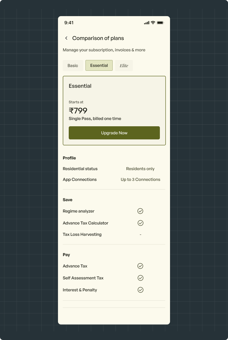Switch to the Basic plan tab
Image resolution: width=228 pixels, height=340 pixels.
[73, 65]
